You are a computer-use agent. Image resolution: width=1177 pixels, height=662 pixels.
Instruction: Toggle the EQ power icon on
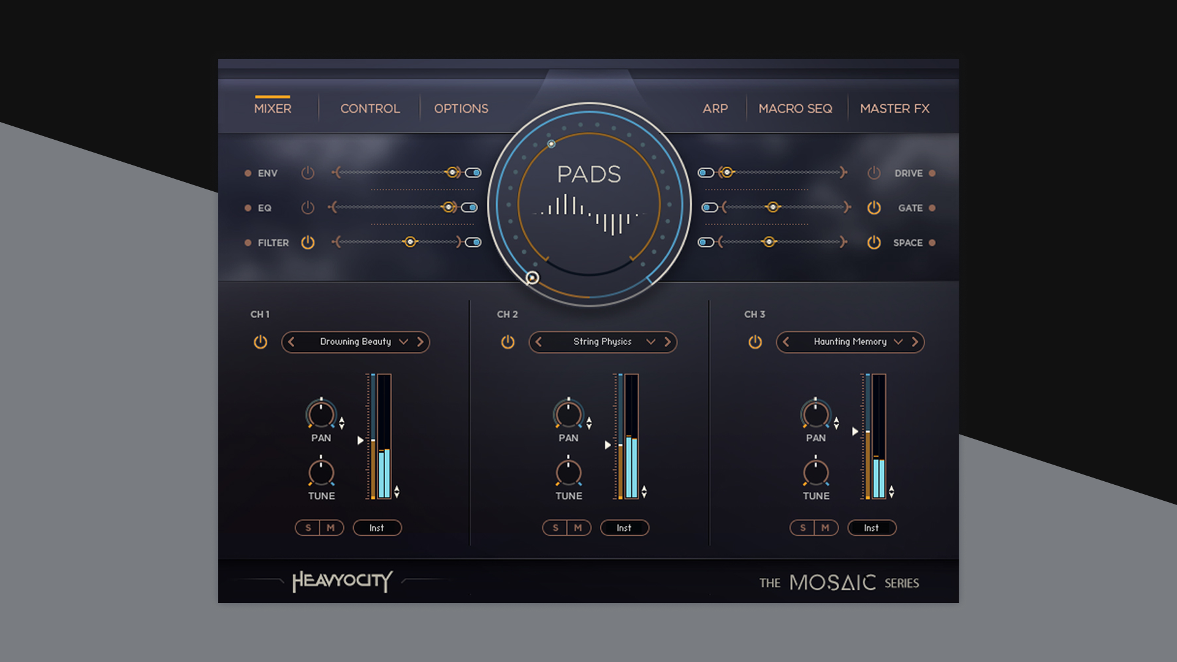308,208
